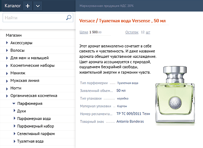Expand the Мужская линия arrow
Image resolution: width=203 pixels, height=148 pixels.
[7, 81]
